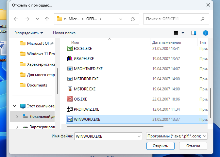Click the MSTORDB.EXE file icon
The width and height of the screenshot is (220, 157).
[70, 79]
